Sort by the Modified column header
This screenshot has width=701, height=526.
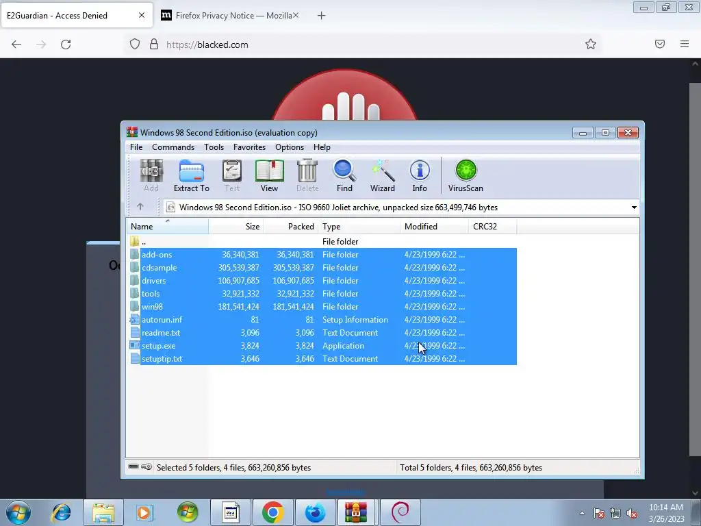435,226
